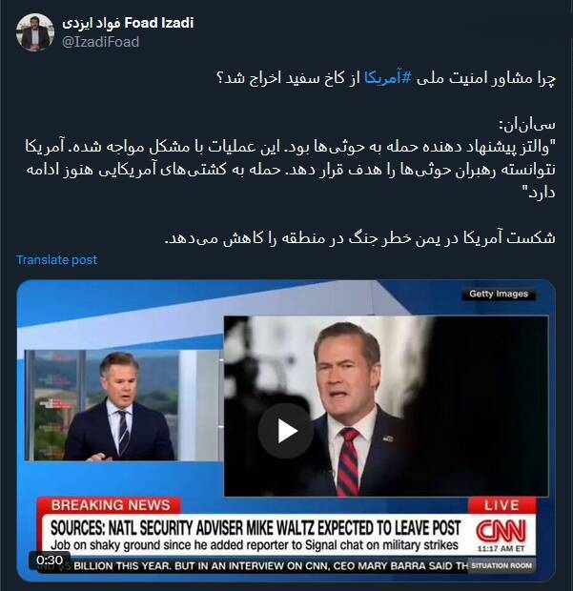The image size is (573, 591).
Task: Click the Waltz photo frame
Action: point(386,406)
